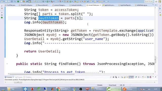Minimize the Console view panel
Image resolution: width=162 pixels, height=91 pixels.
click(x=153, y=77)
